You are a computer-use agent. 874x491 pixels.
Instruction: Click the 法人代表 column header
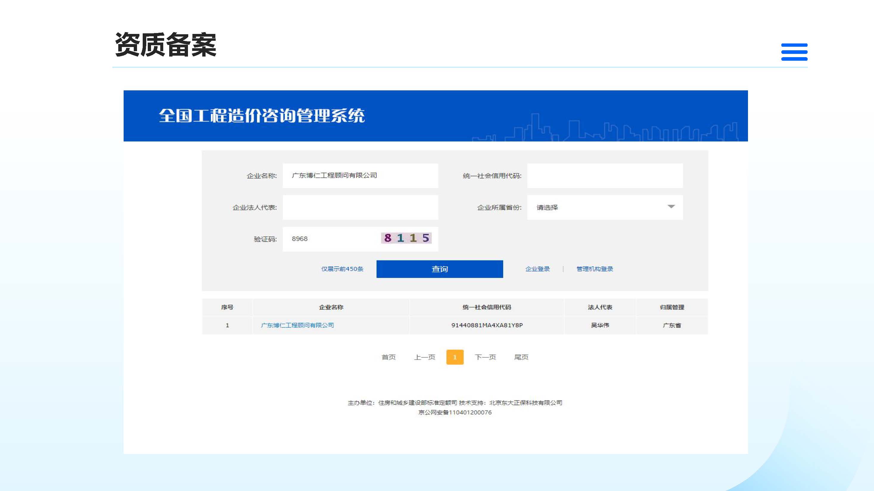click(600, 307)
